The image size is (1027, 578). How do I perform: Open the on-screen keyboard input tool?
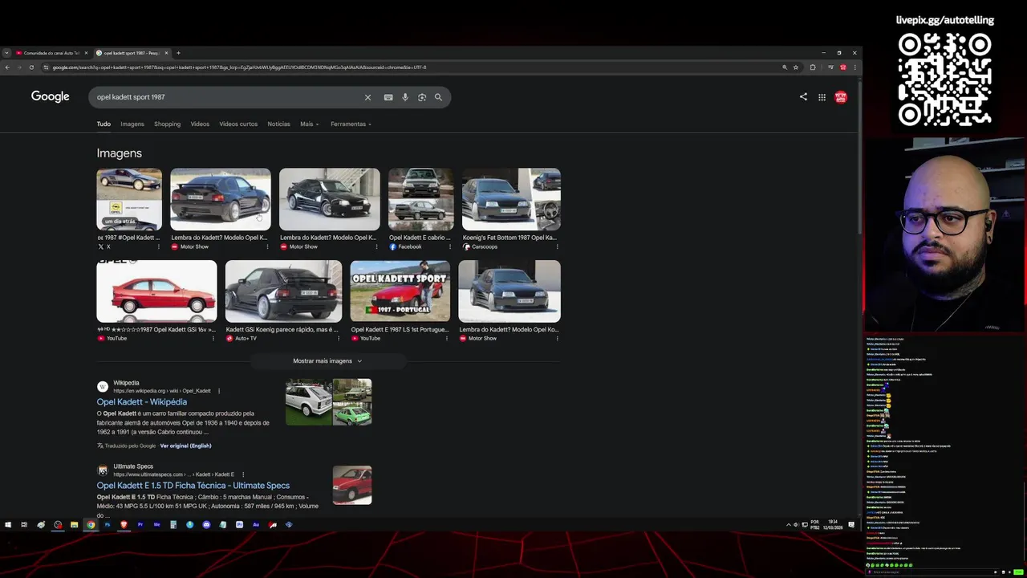388,97
